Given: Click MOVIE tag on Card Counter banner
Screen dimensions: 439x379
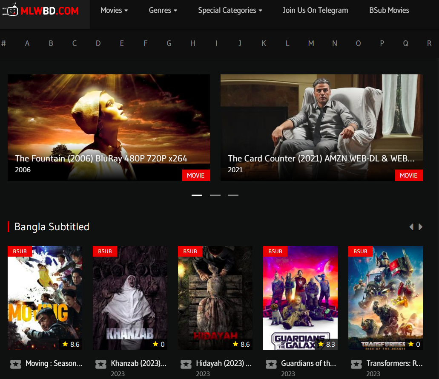Looking at the screenshot, I should point(408,175).
